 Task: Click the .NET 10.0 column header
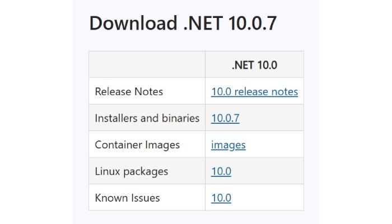pyautogui.click(x=254, y=65)
